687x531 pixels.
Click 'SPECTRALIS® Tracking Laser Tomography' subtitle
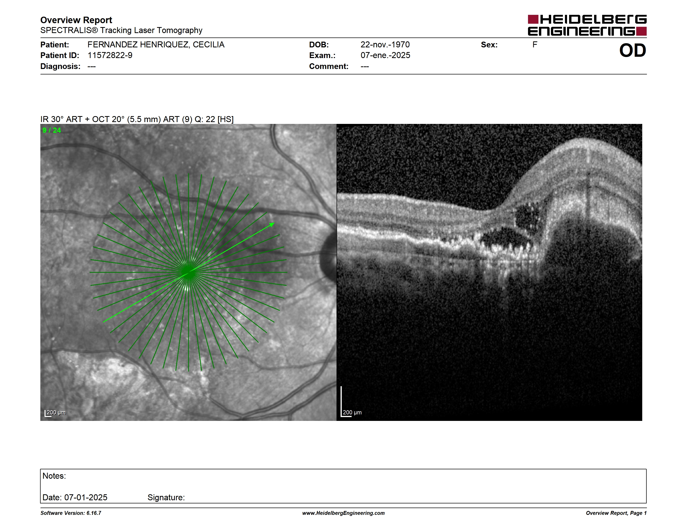(x=121, y=30)
